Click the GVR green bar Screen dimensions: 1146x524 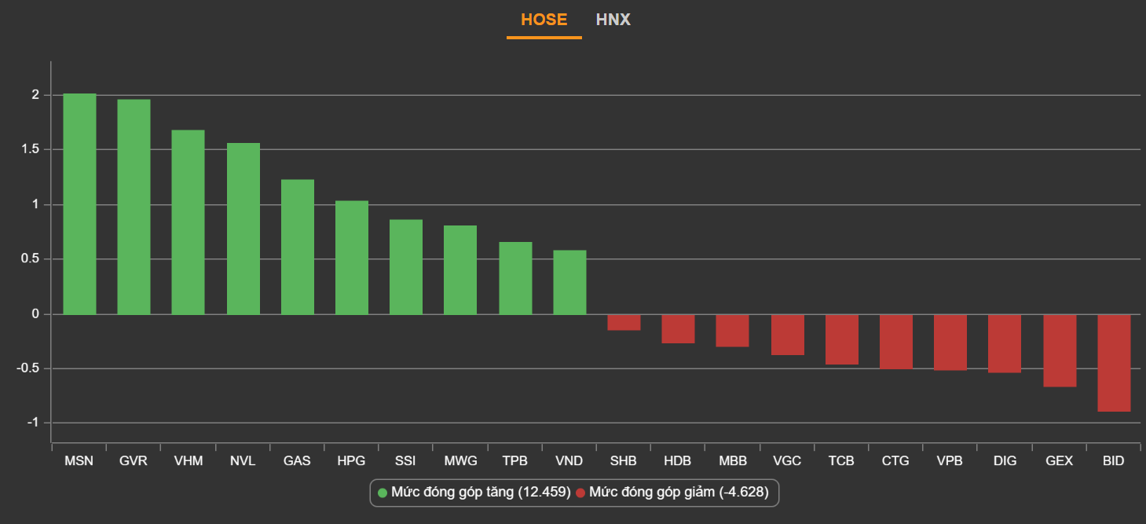pos(134,207)
